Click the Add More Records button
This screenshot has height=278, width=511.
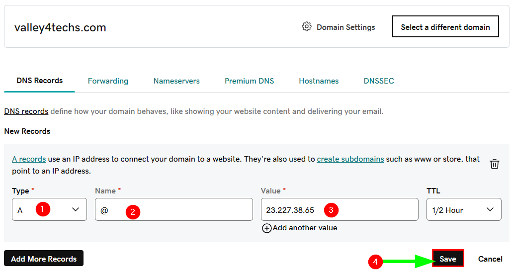point(44,259)
